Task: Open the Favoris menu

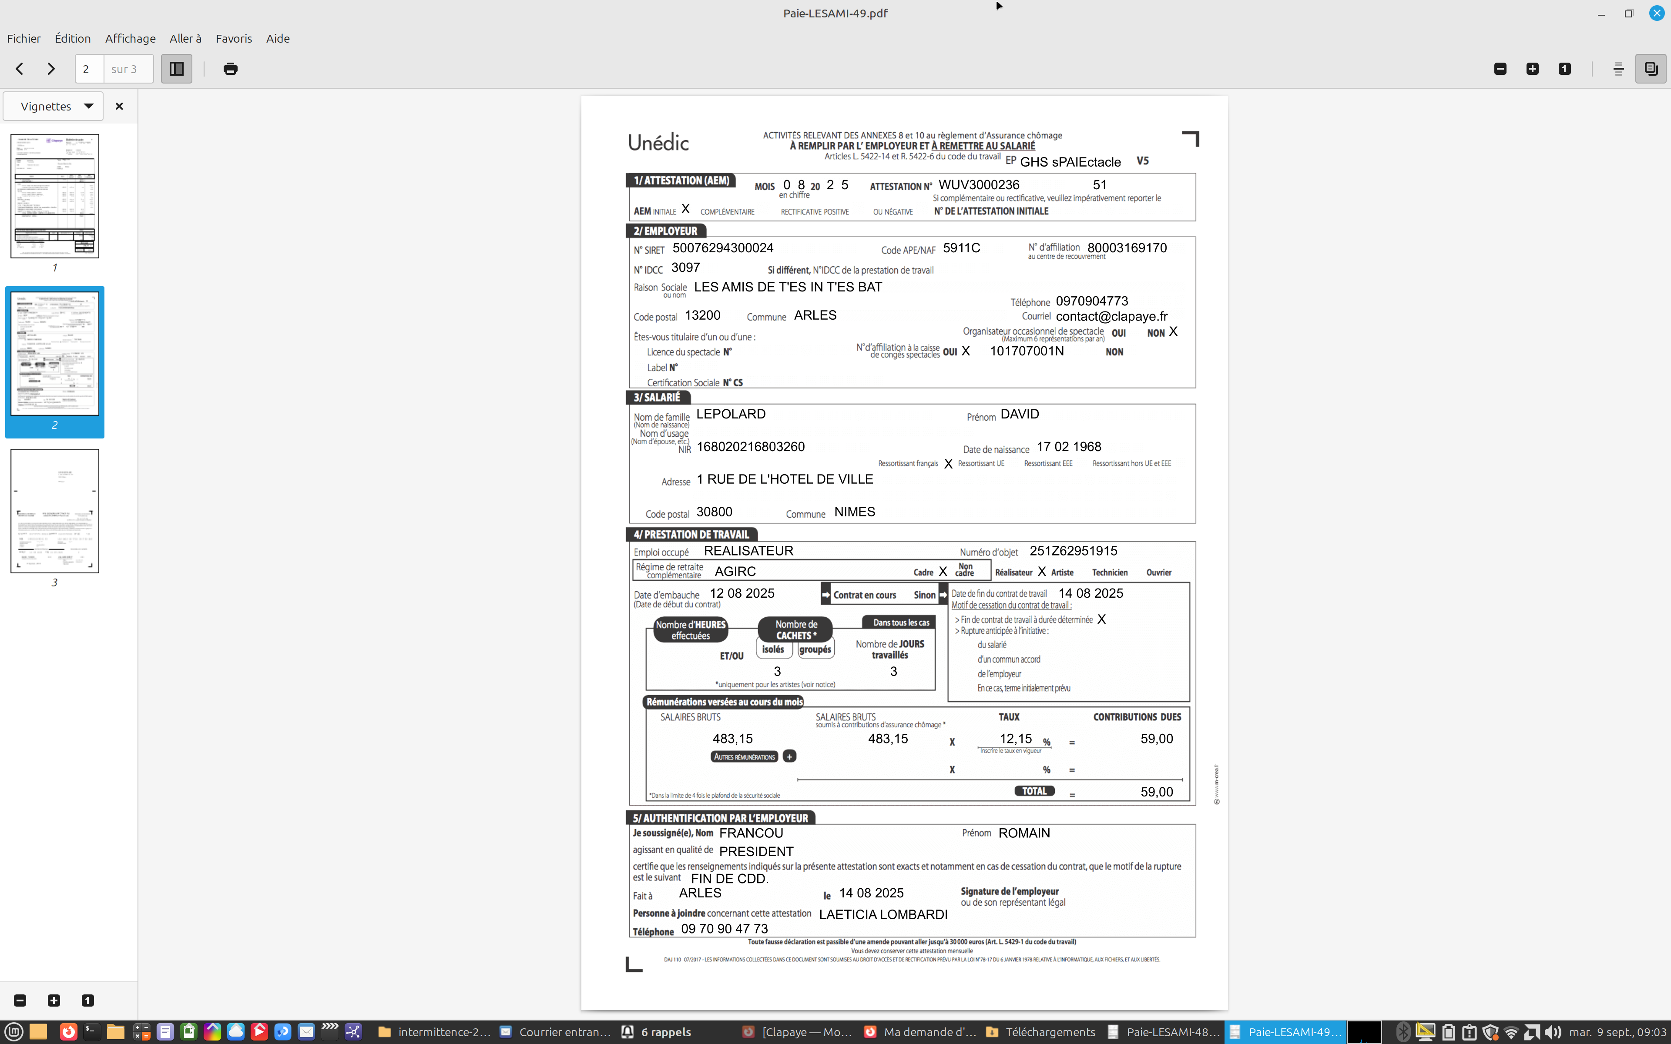Action: [x=233, y=39]
